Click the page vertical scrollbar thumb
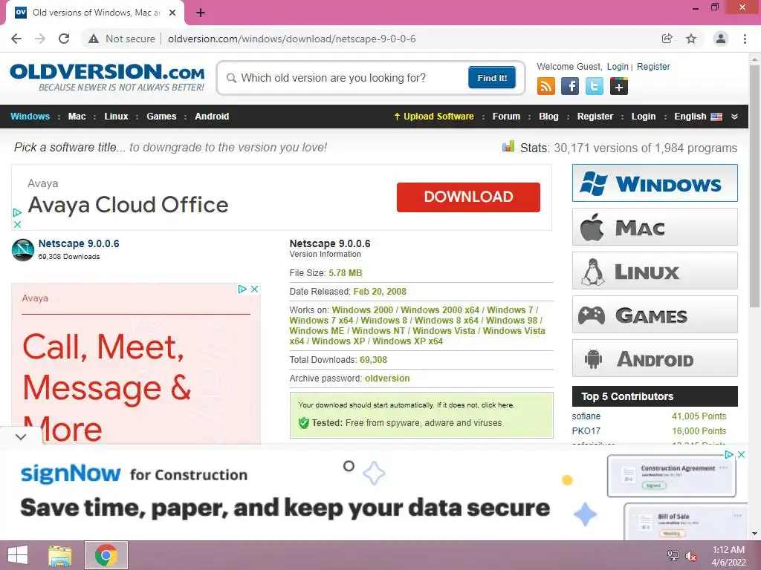 754,185
